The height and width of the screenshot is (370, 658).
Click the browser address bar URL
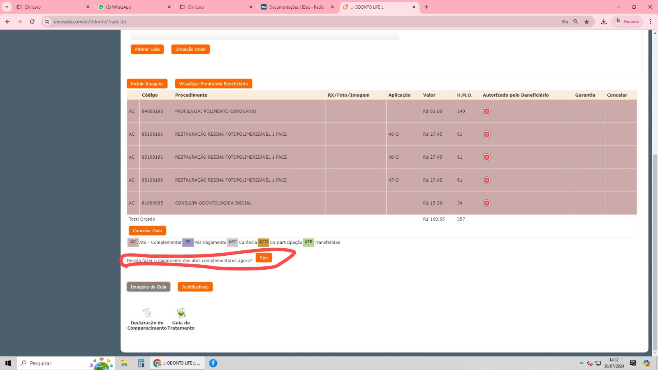pyautogui.click(x=90, y=22)
